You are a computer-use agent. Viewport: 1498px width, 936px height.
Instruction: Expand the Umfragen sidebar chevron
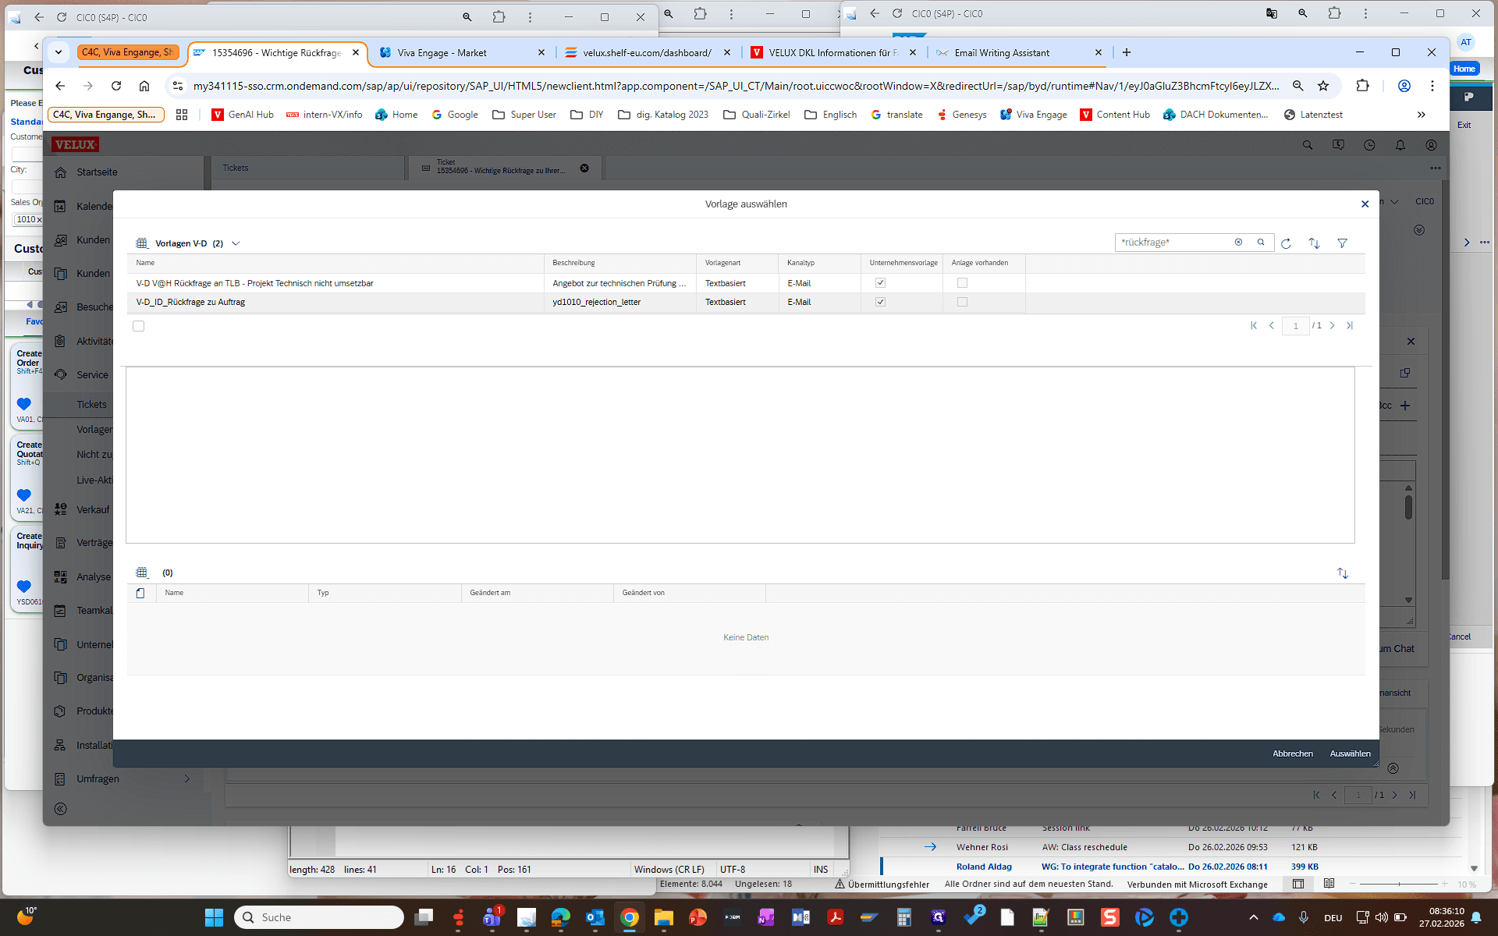[x=186, y=778]
